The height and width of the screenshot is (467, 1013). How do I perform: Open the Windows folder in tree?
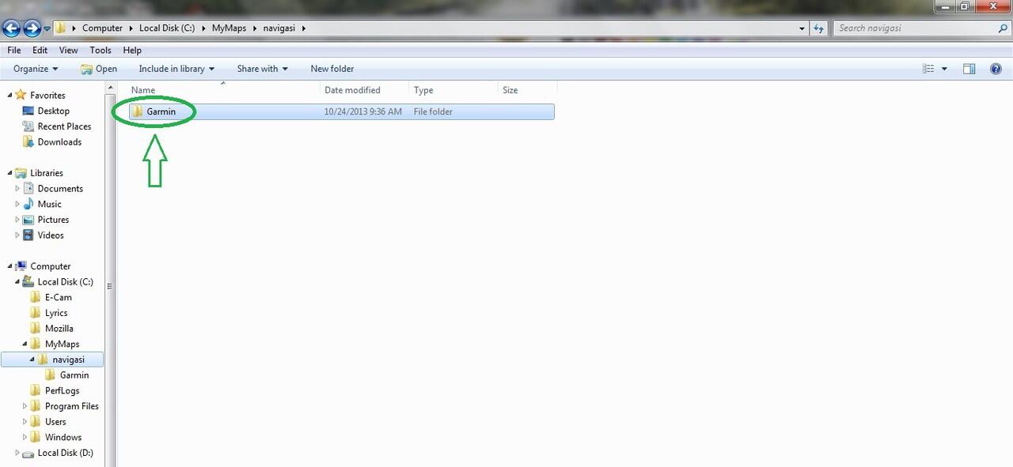pyautogui.click(x=63, y=437)
